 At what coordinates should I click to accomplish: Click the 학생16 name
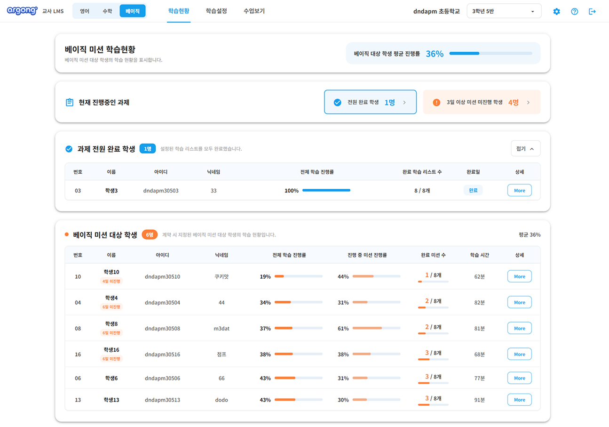tap(111, 350)
